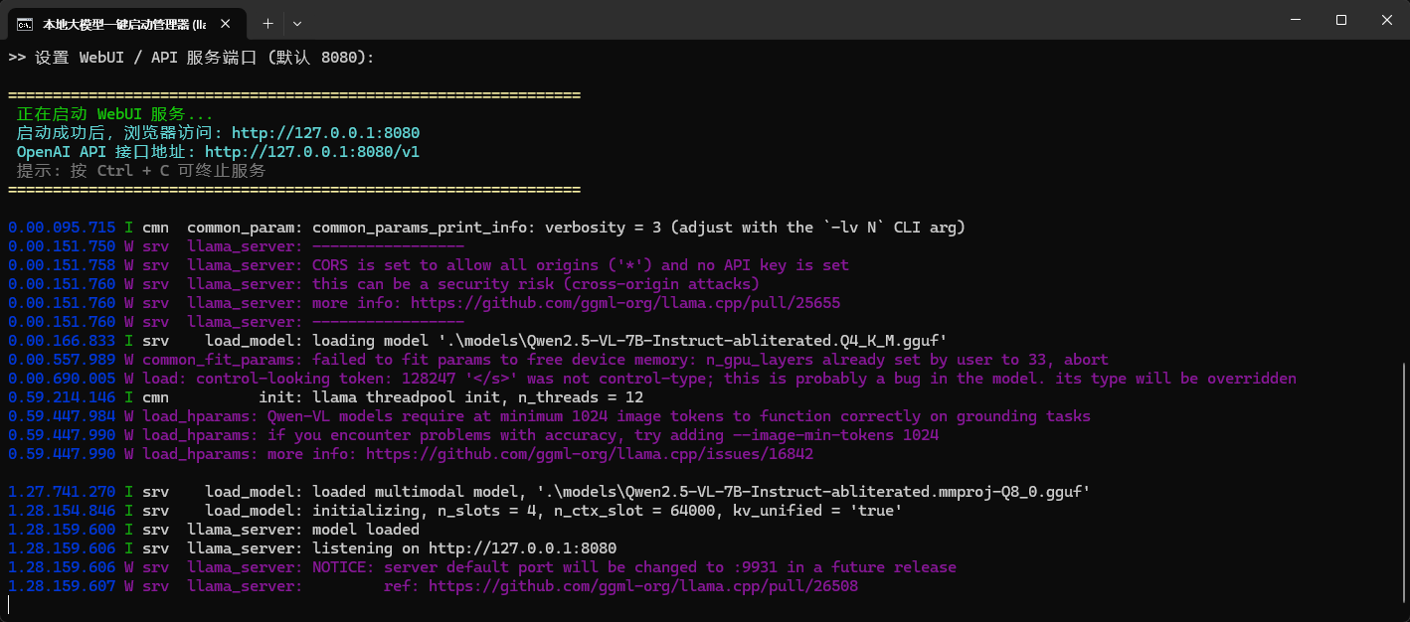The image size is (1410, 622).
Task: Click timestamp 1.28.154.846
Action: coord(62,511)
